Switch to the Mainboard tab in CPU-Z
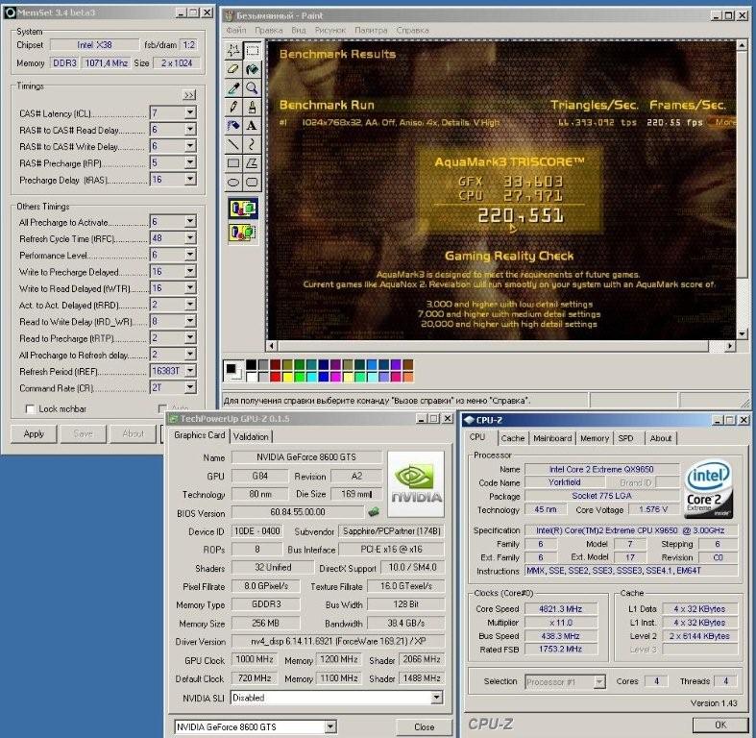Viewport: 756px width, 738px height. [552, 438]
